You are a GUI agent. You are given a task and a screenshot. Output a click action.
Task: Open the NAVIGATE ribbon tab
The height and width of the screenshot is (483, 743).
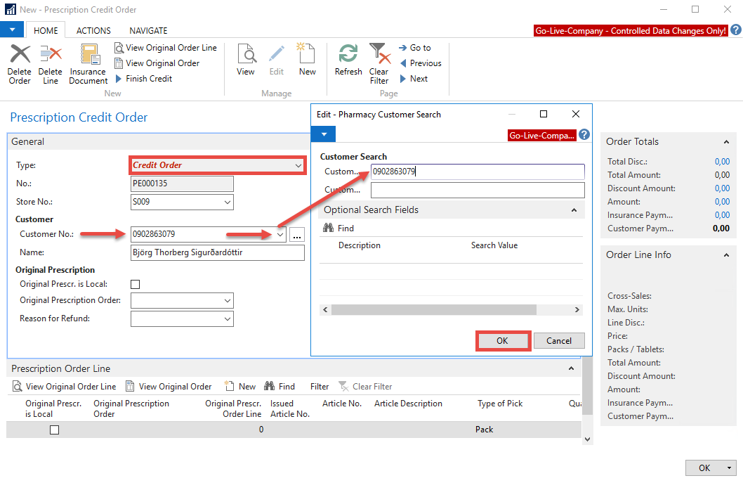click(x=148, y=30)
